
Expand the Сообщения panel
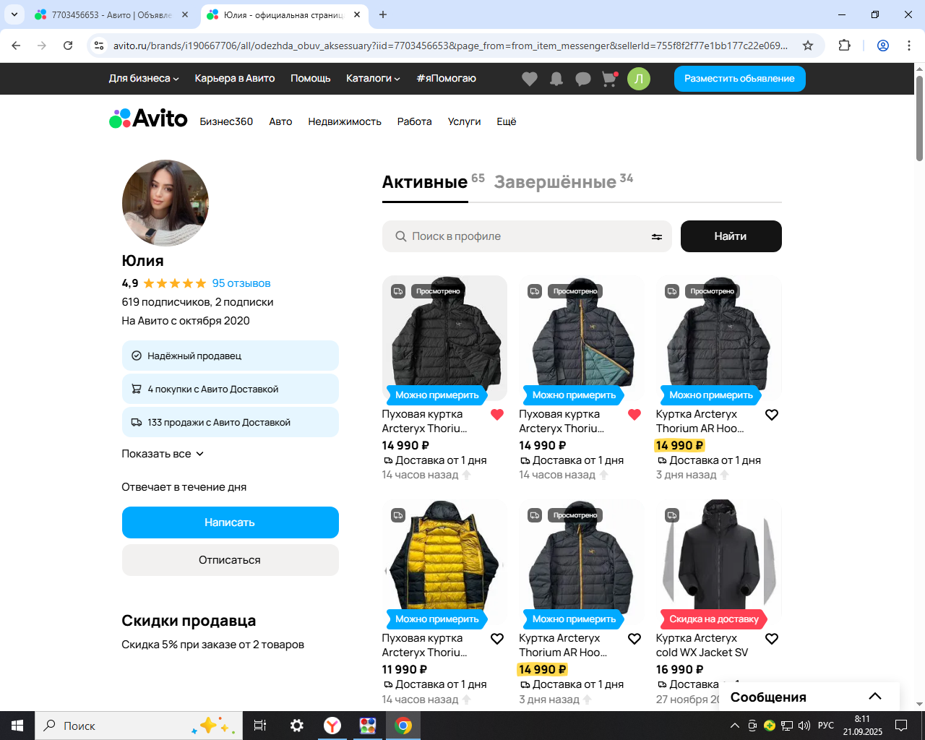click(809, 697)
